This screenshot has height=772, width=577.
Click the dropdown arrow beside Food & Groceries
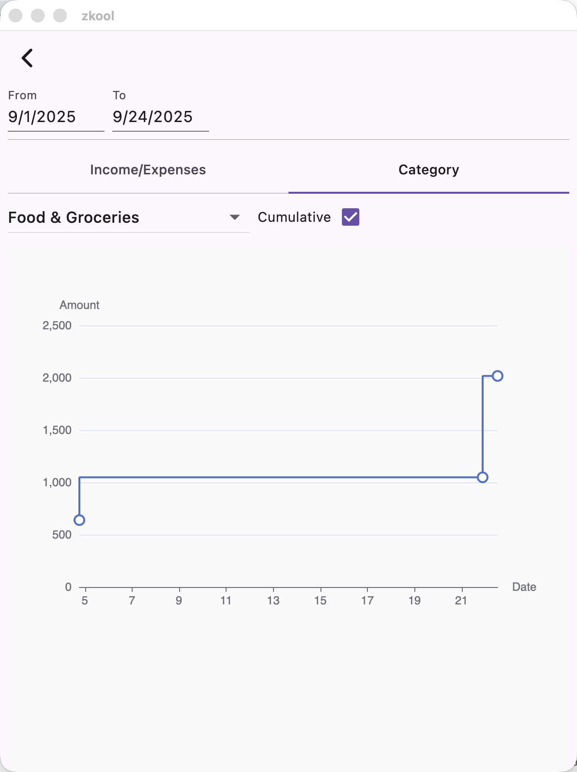(235, 217)
